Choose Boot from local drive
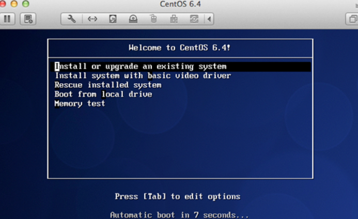This screenshot has height=219, width=358. tap(103, 94)
